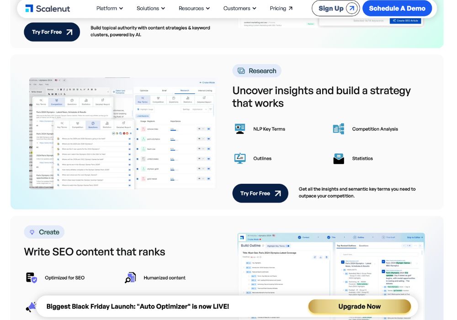Click the "NLP Key Terms" label
The image size is (457, 320).
pyautogui.click(x=269, y=129)
